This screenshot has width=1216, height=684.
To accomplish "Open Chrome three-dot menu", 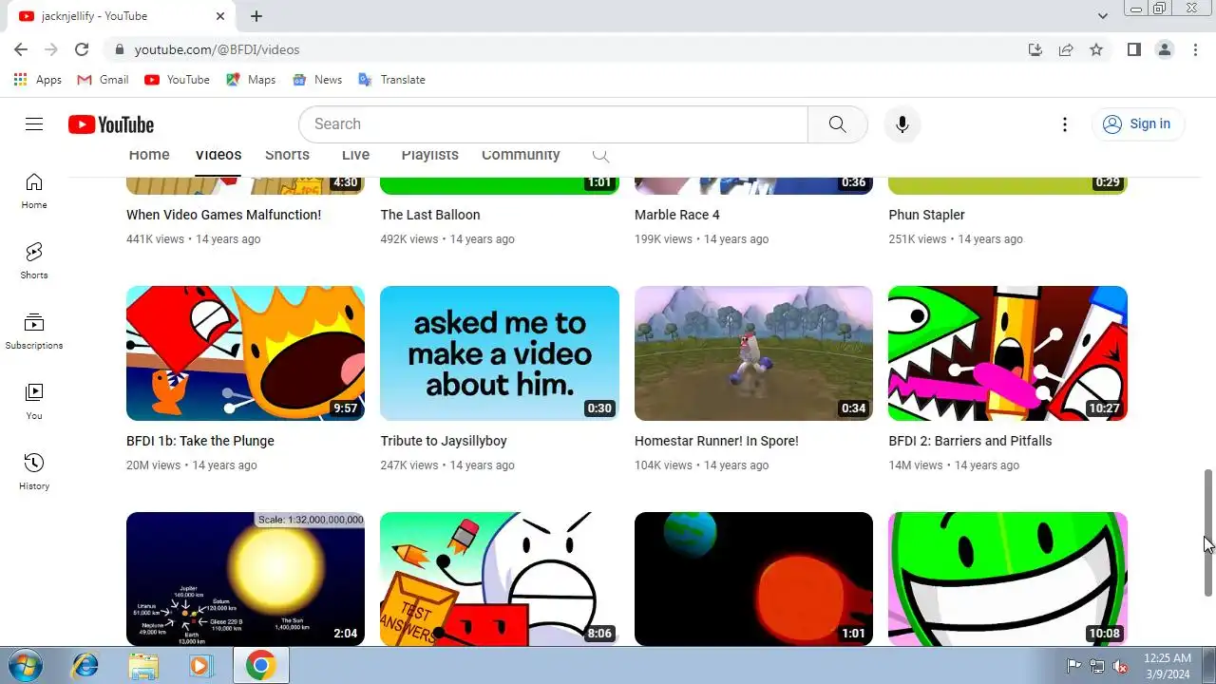I will click(x=1195, y=49).
